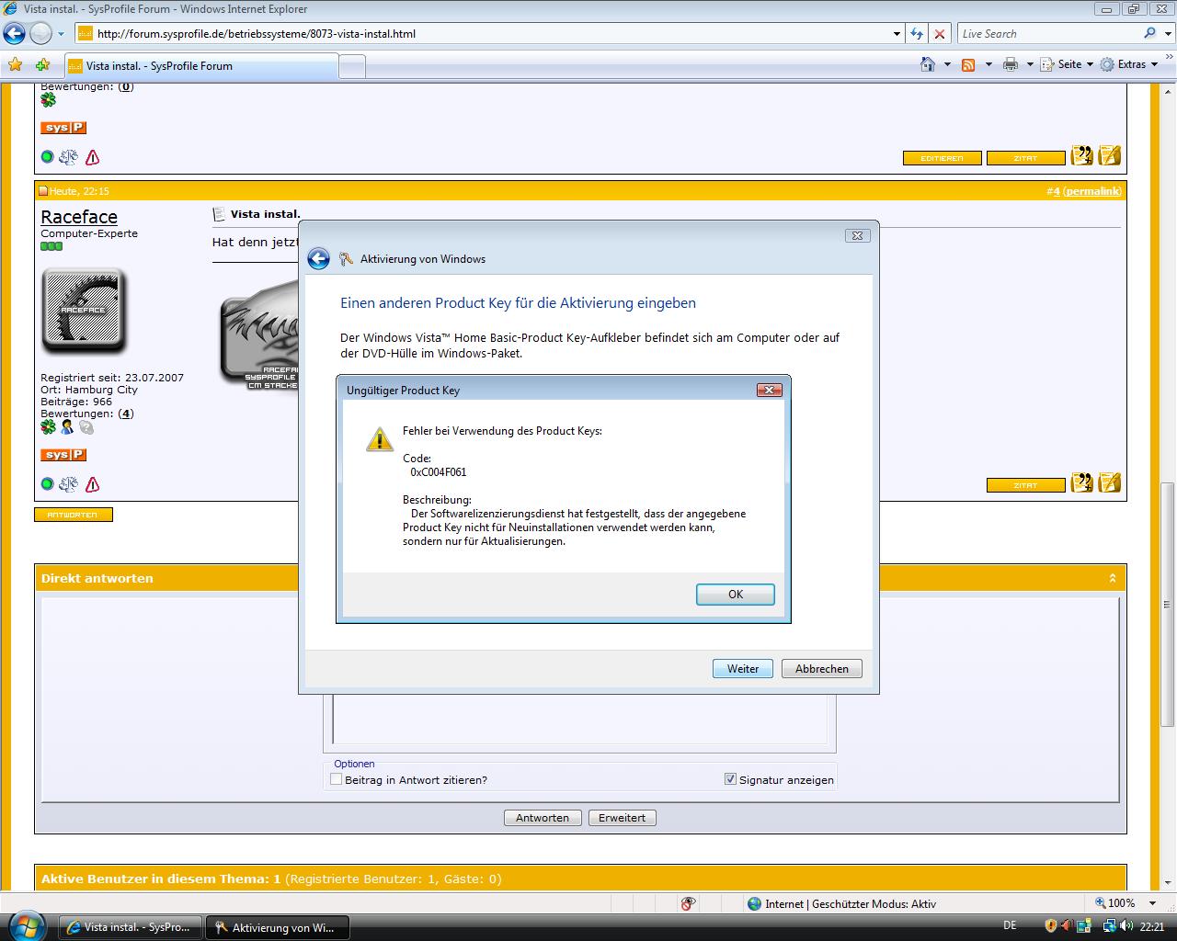1177x941 pixels.
Task: Switch to Vista instal. - SysPro taskbar button
Action: 130,927
